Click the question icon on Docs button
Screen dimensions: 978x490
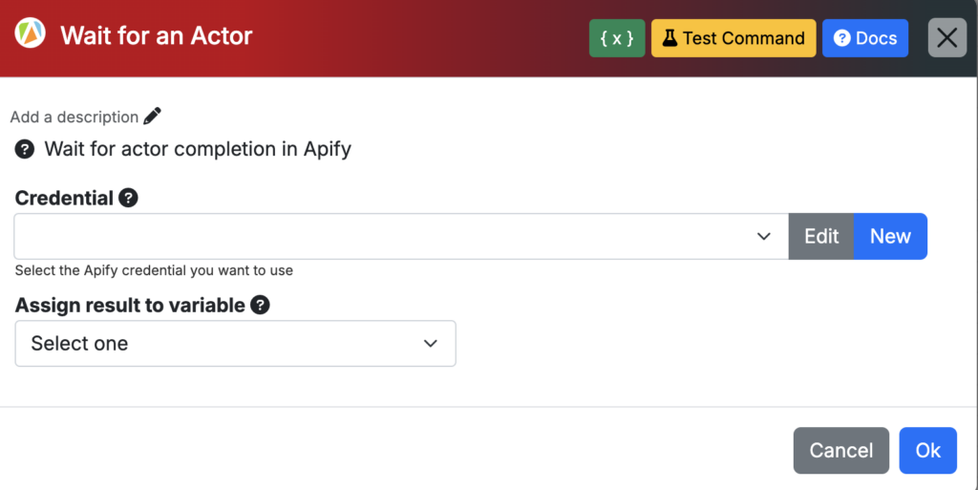[842, 38]
